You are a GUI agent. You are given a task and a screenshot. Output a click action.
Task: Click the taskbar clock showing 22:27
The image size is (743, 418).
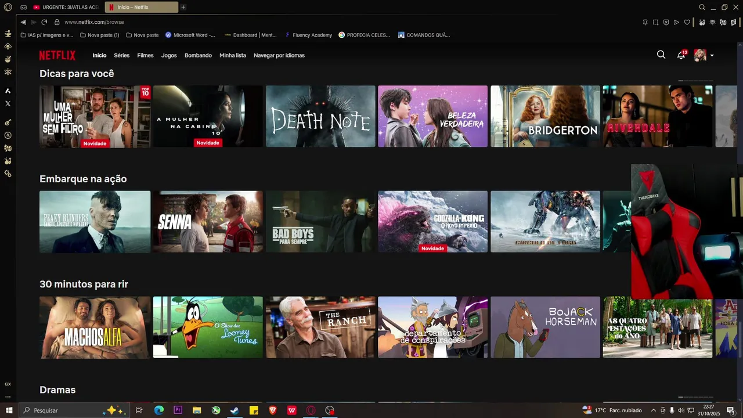coord(709,410)
